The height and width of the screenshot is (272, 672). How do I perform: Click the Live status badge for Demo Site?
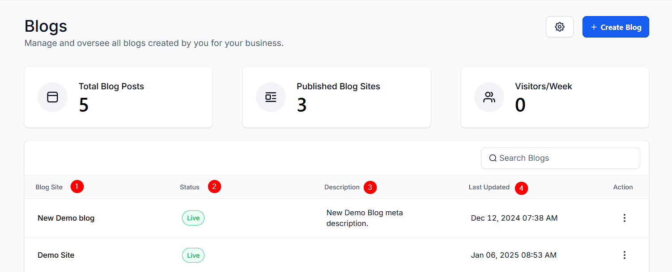pyautogui.click(x=193, y=255)
